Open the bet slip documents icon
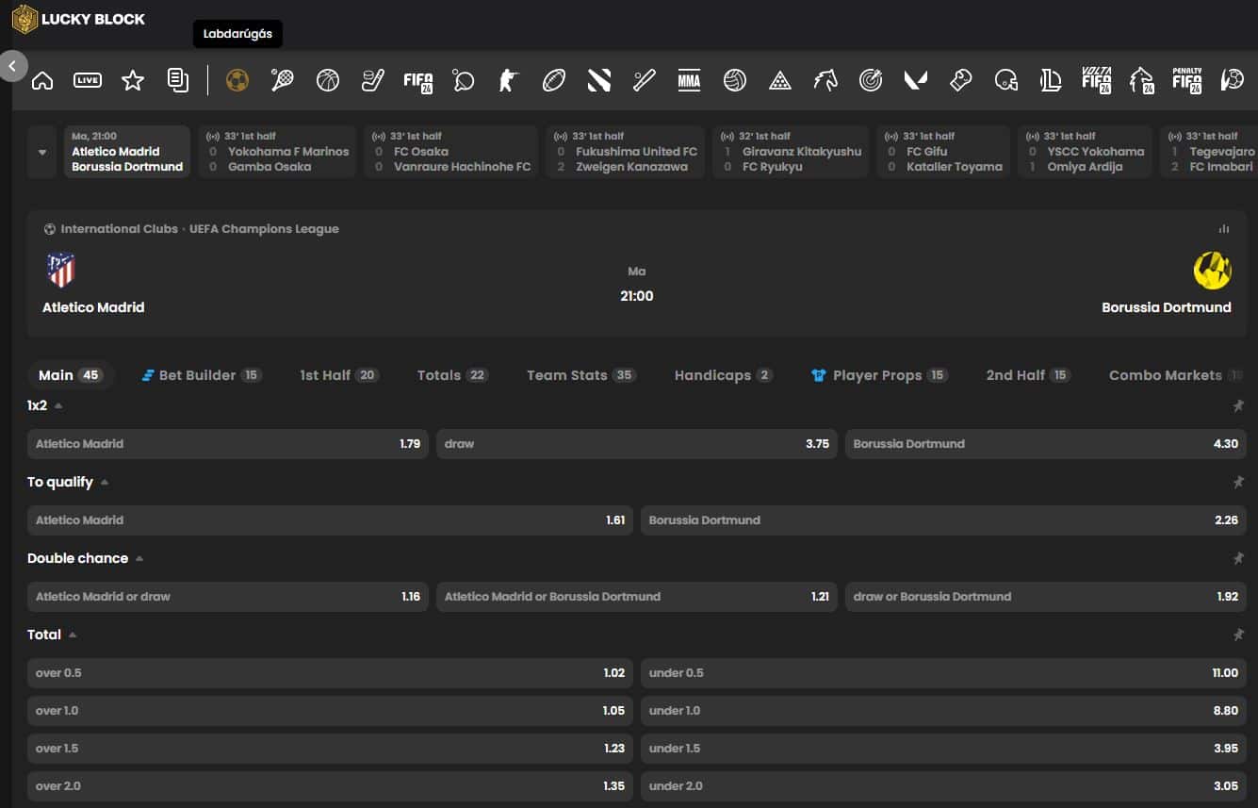The image size is (1258, 808). 178,80
